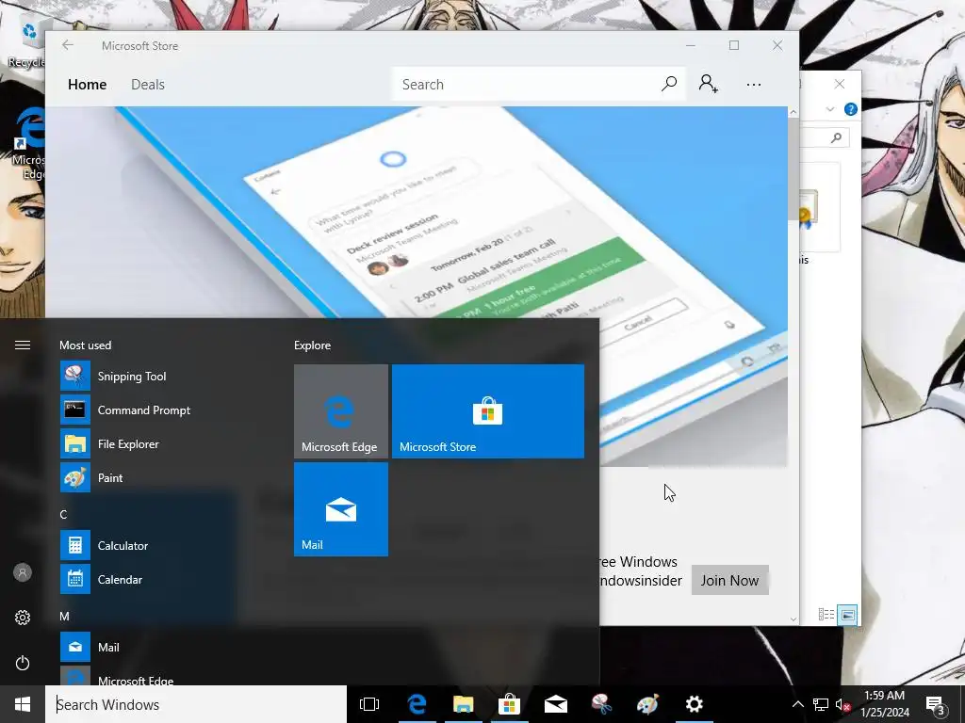Viewport: 965px width, 723px height.
Task: Open the clock showing 1:59 AM
Action: tap(884, 704)
